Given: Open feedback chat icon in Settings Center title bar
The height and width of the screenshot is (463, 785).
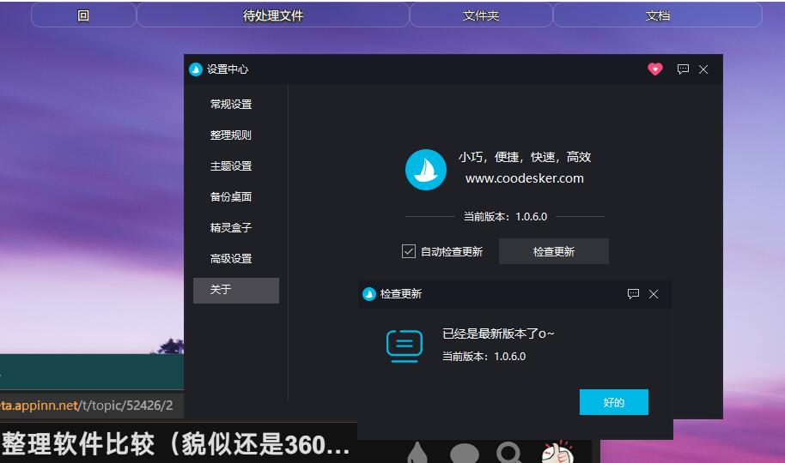Looking at the screenshot, I should [683, 69].
